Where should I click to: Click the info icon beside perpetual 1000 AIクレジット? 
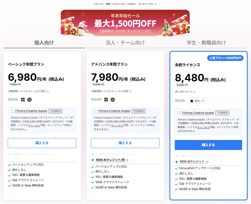(207, 162)
